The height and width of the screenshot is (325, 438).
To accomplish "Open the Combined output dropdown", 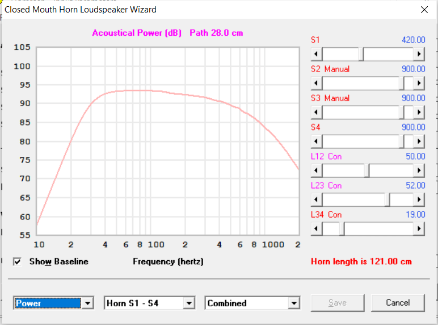I will [x=294, y=303].
